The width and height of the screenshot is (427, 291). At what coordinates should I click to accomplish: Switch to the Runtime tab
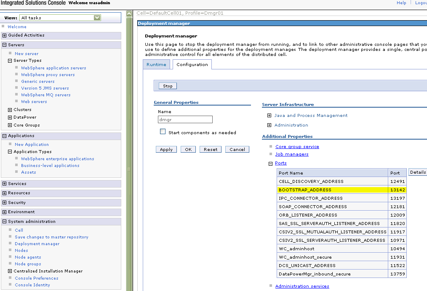click(x=156, y=64)
